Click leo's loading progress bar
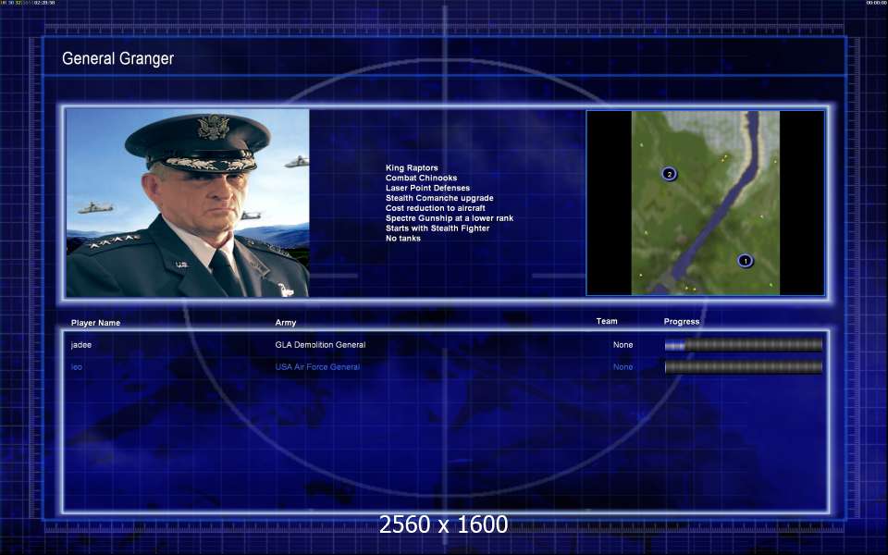 pos(743,367)
